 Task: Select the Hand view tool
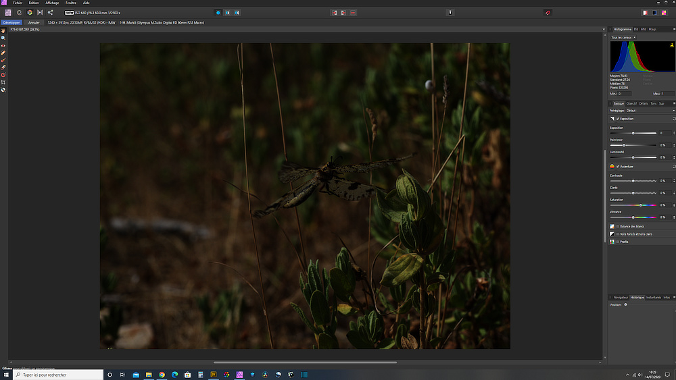coord(3,30)
